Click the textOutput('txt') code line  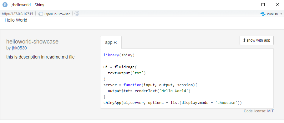pyautogui.click(x=127, y=73)
